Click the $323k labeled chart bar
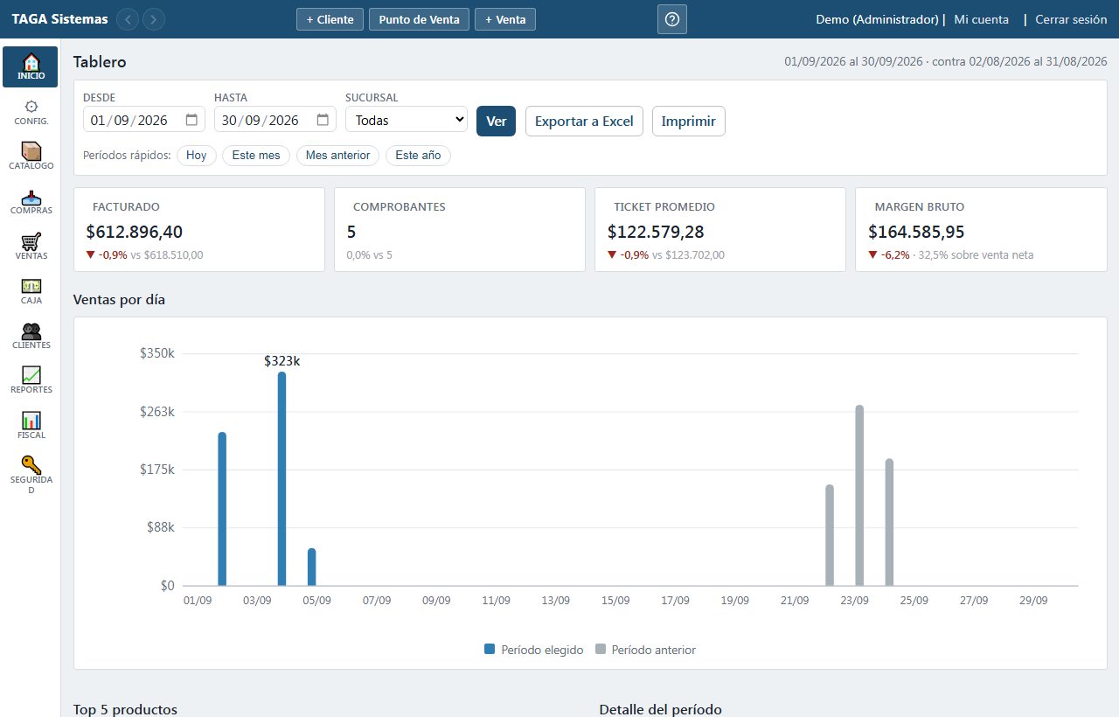 tap(281, 478)
